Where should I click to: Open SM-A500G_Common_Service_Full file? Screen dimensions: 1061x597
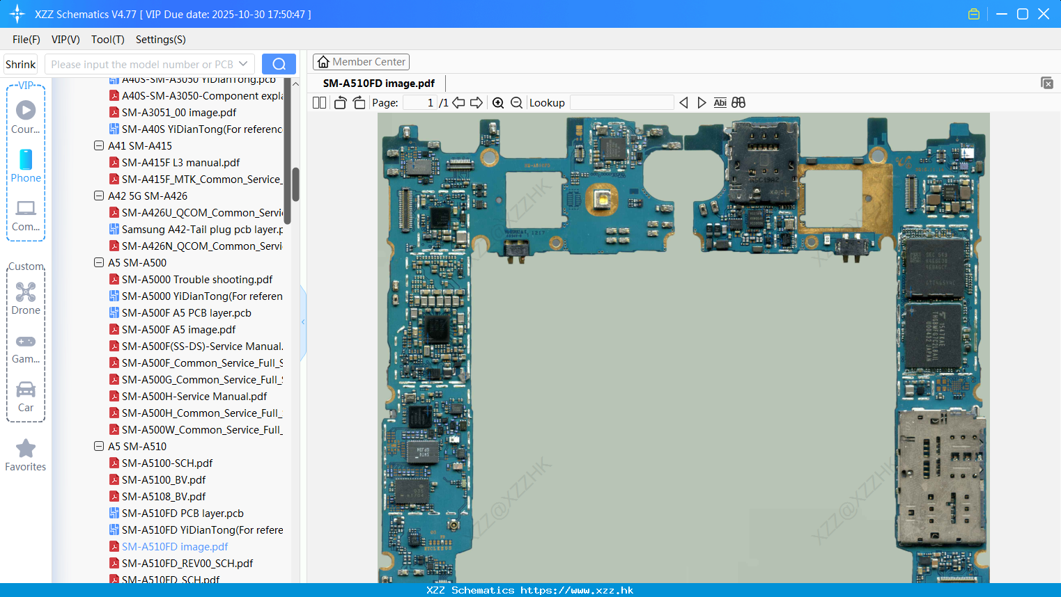coord(196,379)
